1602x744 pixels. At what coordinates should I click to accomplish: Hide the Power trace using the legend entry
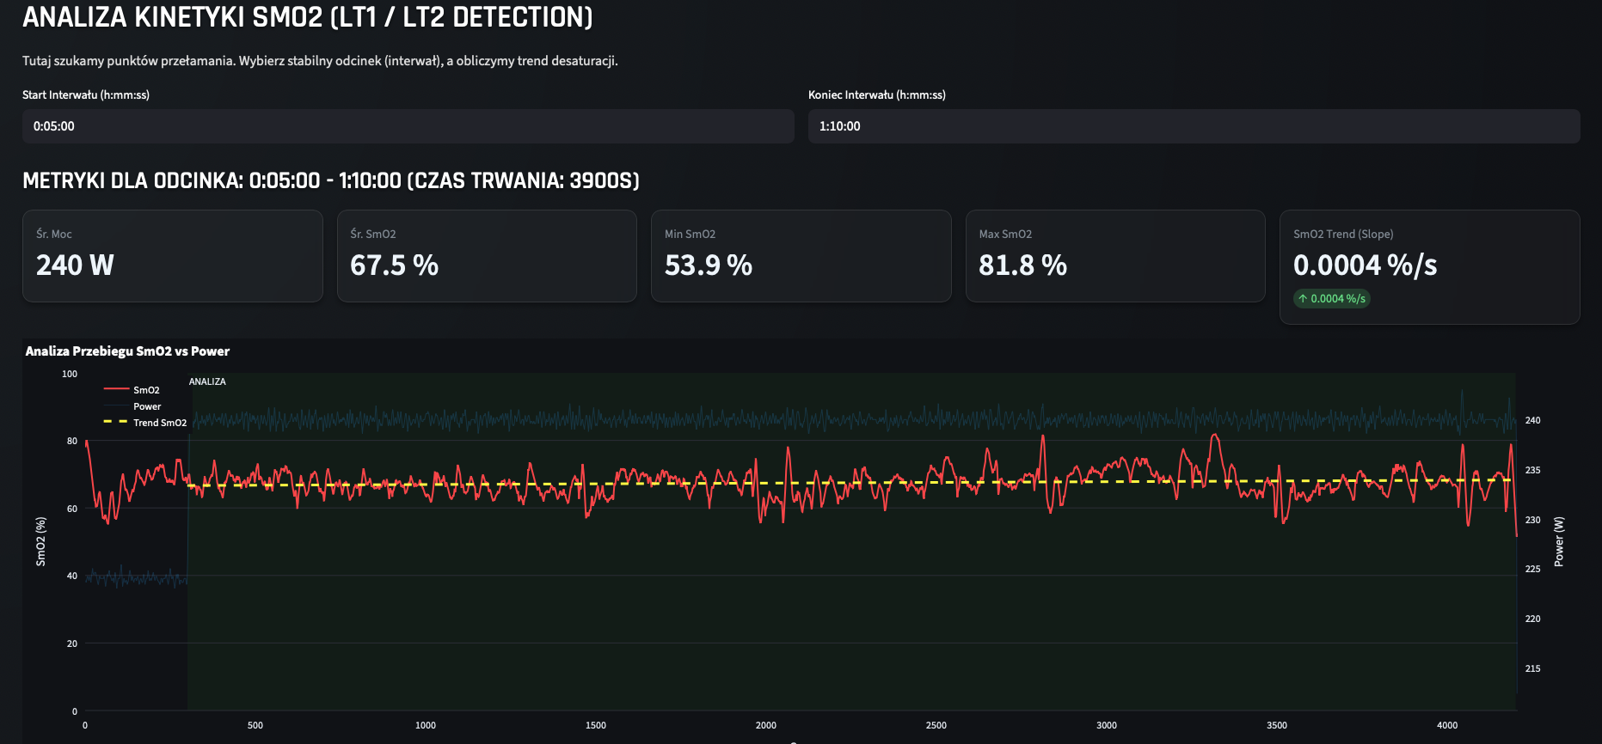coord(147,406)
